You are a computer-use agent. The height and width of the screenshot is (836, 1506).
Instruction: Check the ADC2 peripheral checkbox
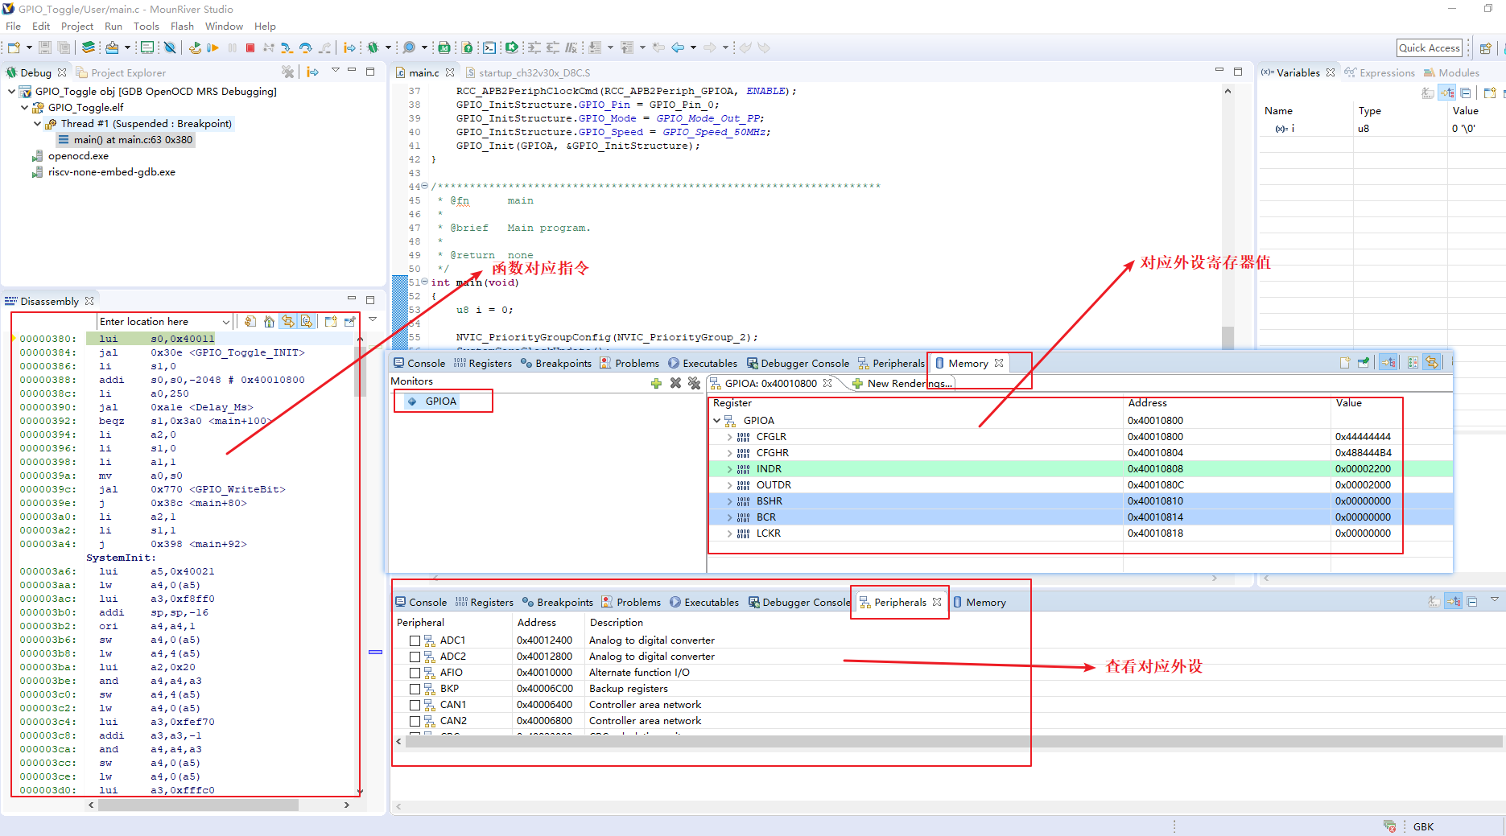pos(415,657)
